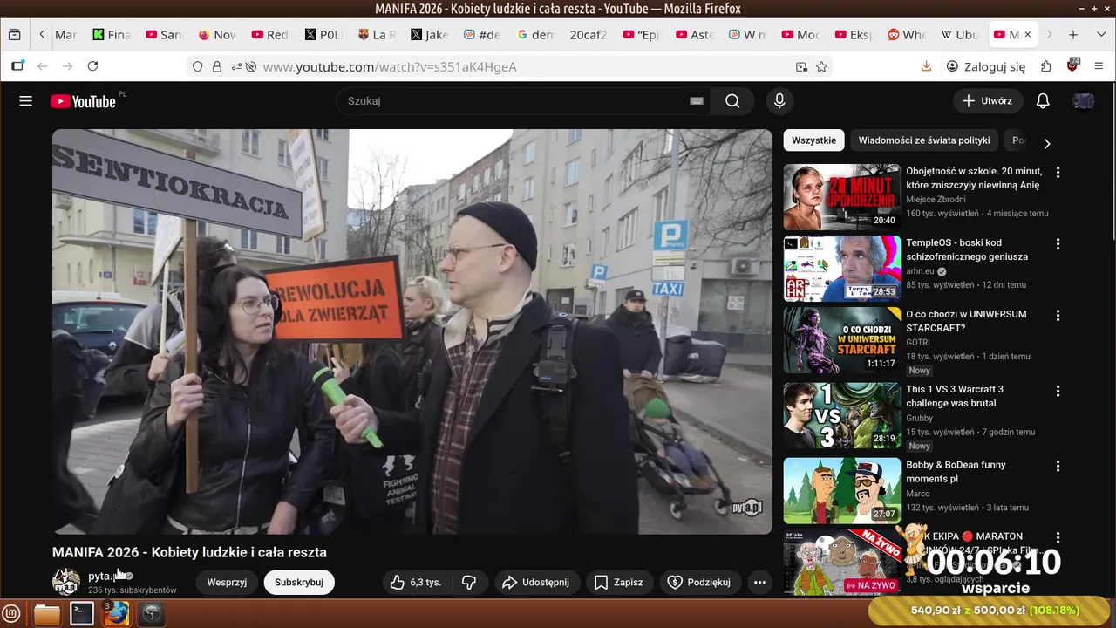Open Firefox downloads arrow icon
Viewport: 1116px width, 628px height.
927,66
